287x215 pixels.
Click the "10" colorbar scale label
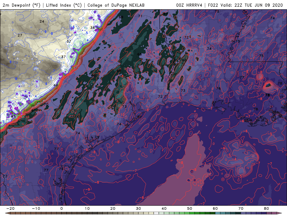87,209
